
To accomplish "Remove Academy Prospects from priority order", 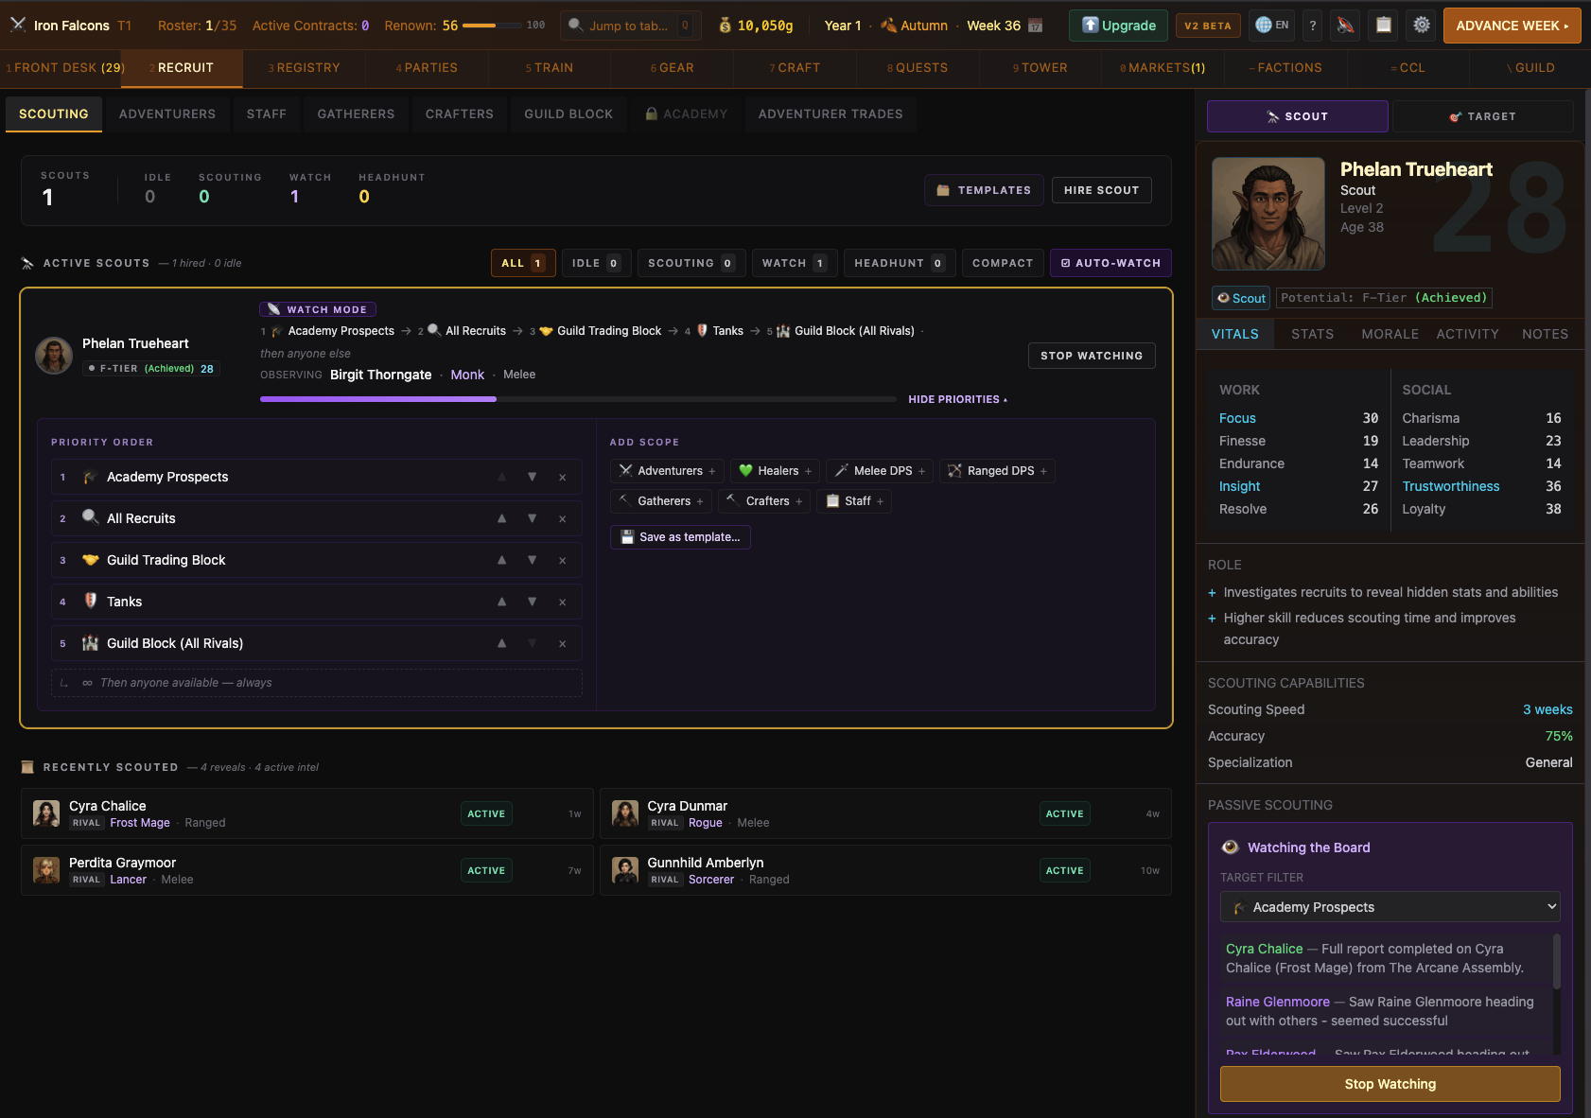I will pyautogui.click(x=562, y=477).
